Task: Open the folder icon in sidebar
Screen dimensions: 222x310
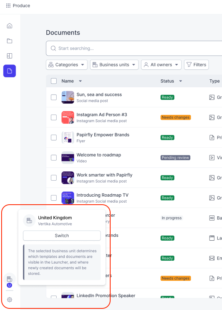Action: [x=10, y=41]
